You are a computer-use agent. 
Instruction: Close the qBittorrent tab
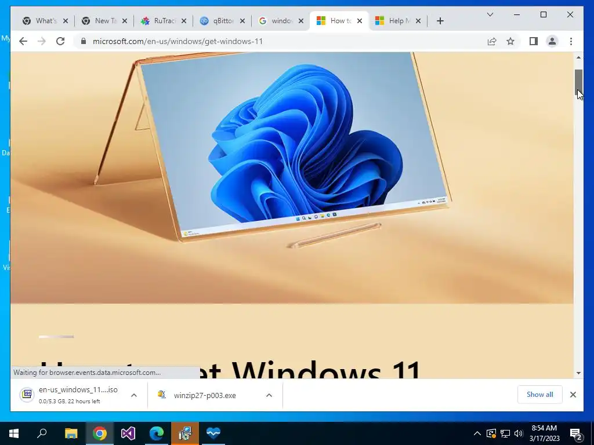coord(242,21)
